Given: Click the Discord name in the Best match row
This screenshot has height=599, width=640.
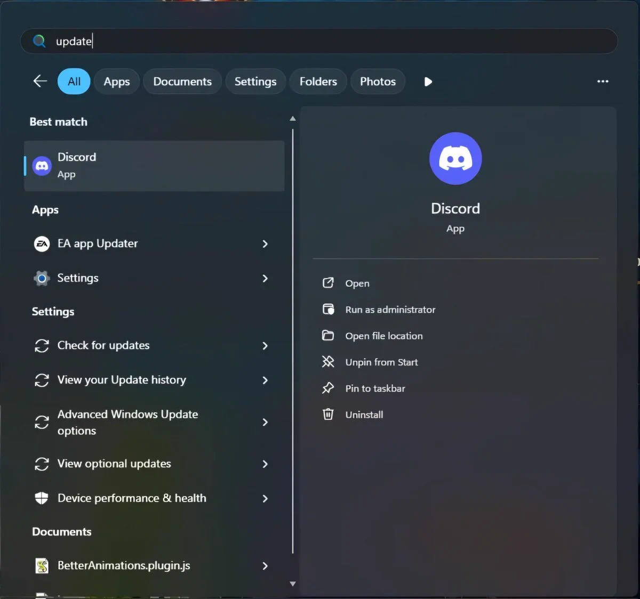Looking at the screenshot, I should pos(77,157).
